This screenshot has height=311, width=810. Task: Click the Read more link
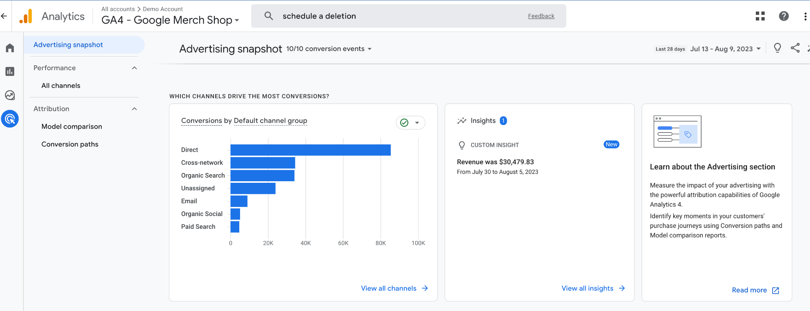[749, 290]
